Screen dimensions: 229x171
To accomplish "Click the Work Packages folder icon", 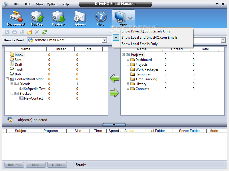I will [132, 69].
